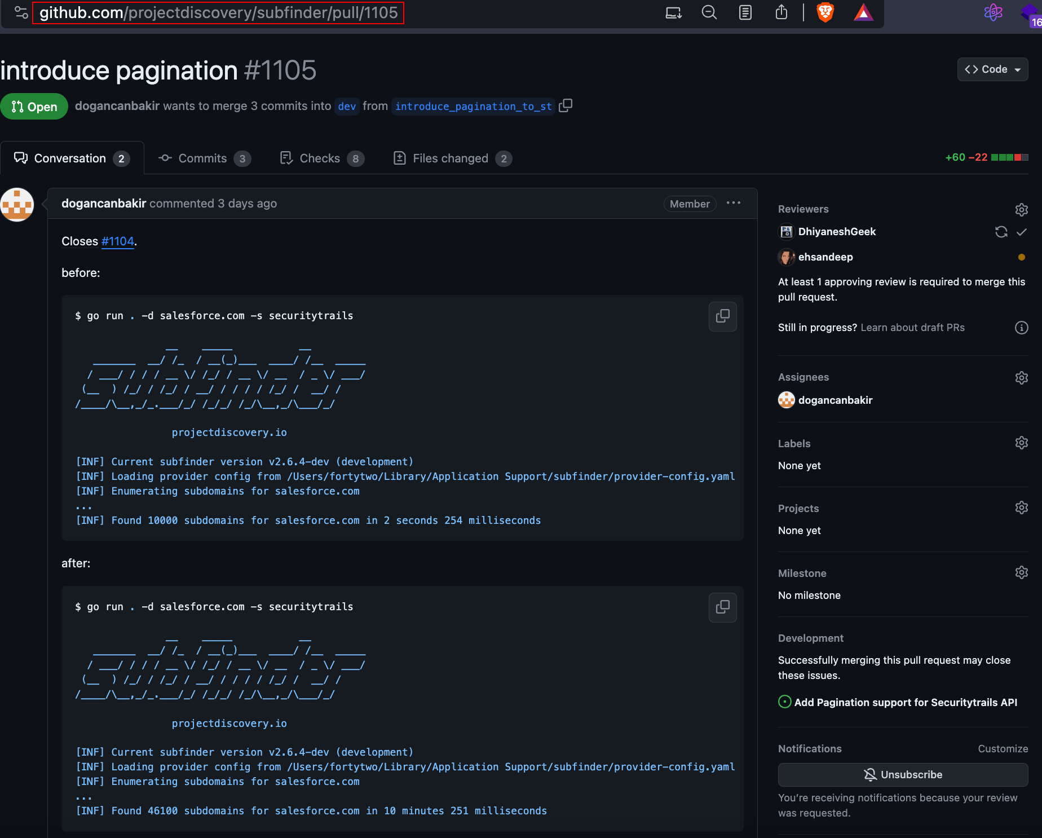Image resolution: width=1042 pixels, height=838 pixels.
Task: Open Labels settings gear
Action: (1022, 443)
